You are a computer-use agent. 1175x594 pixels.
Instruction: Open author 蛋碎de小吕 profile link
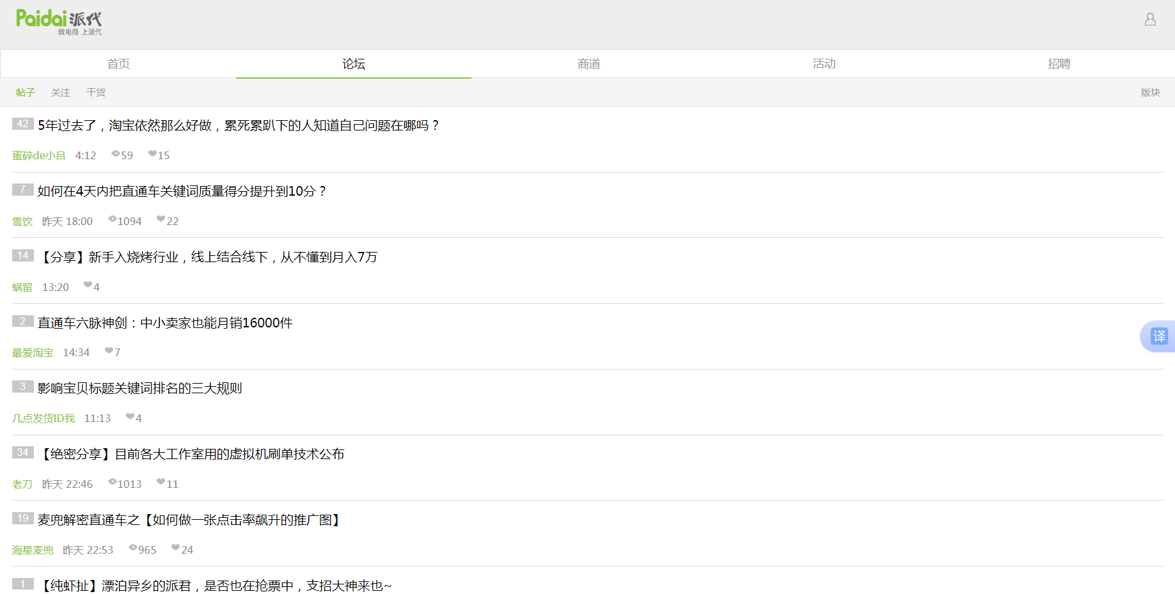(38, 155)
